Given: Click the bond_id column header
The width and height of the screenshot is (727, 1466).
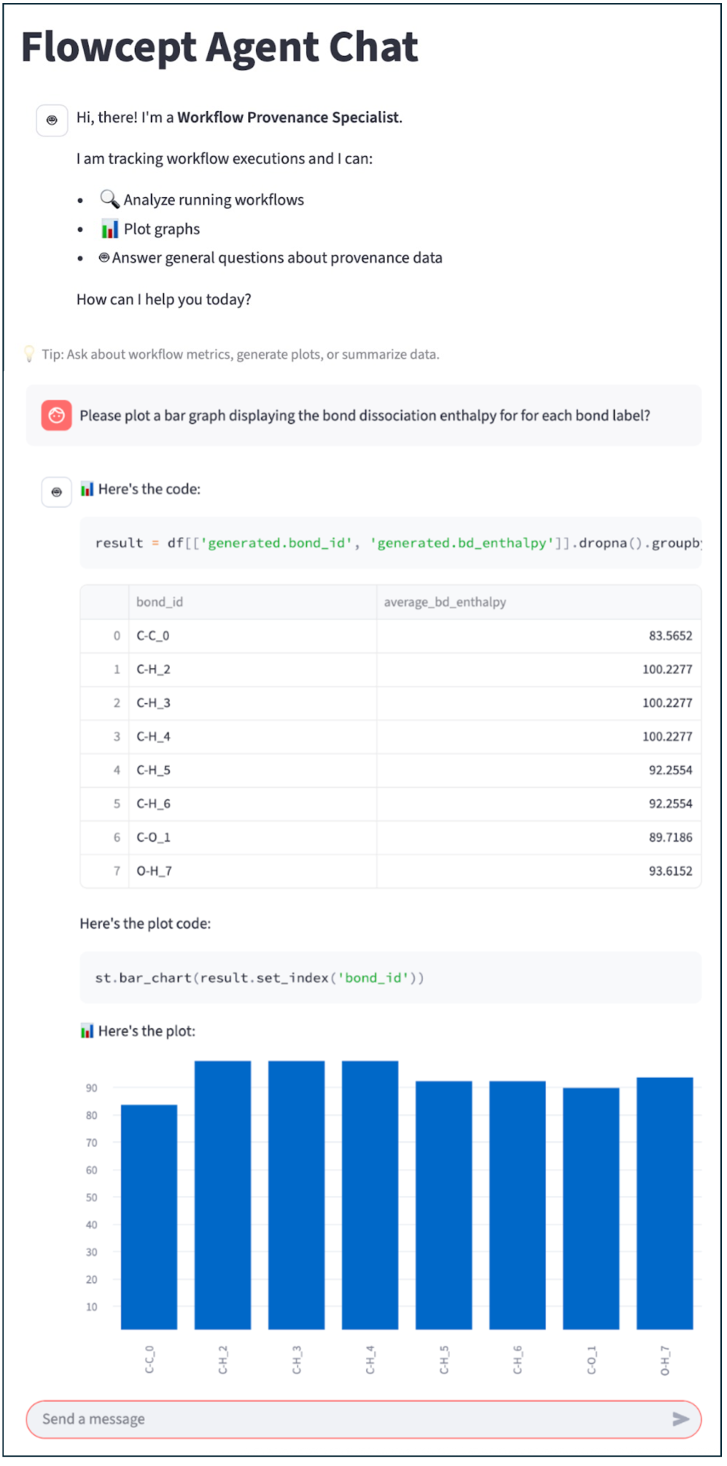Looking at the screenshot, I should coord(253,602).
